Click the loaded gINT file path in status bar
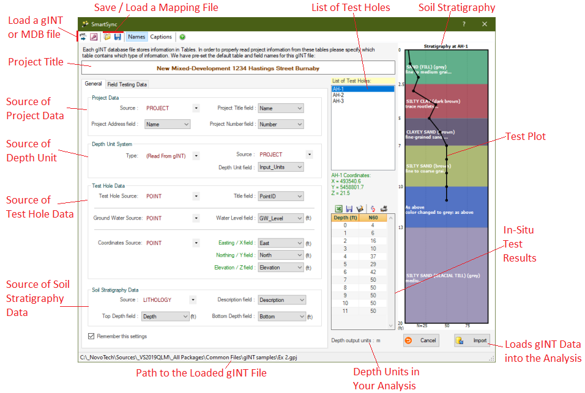 point(188,357)
